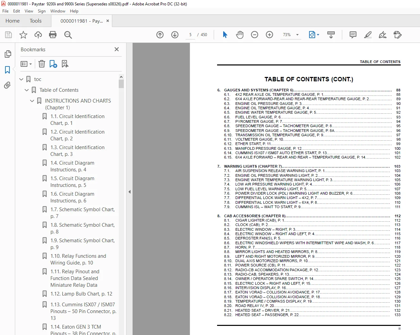Collapse the navigation pane arrow handle

pos(130,192)
